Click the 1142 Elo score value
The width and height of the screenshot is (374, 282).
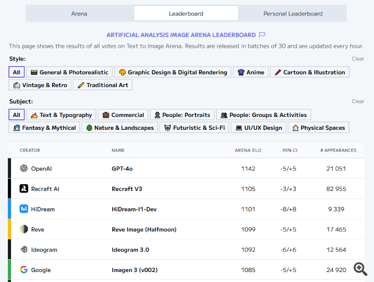point(248,169)
